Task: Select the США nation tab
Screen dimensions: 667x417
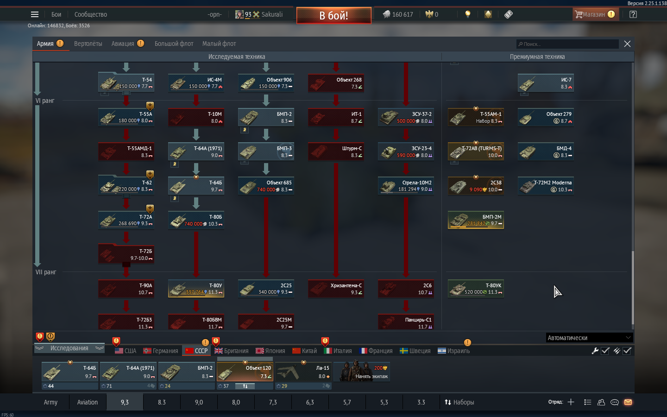Action: [126, 351]
